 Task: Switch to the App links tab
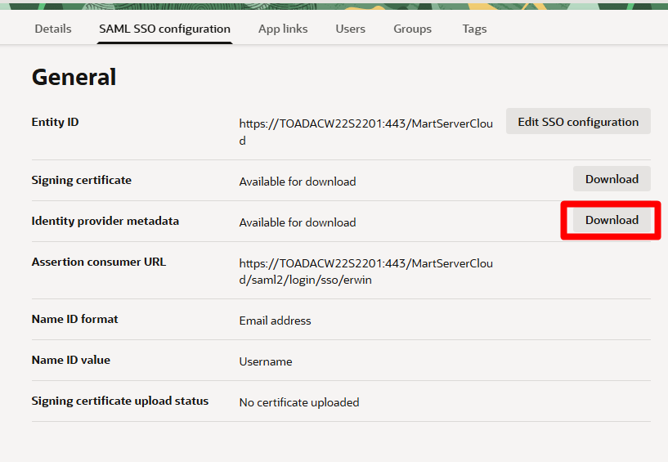click(283, 29)
